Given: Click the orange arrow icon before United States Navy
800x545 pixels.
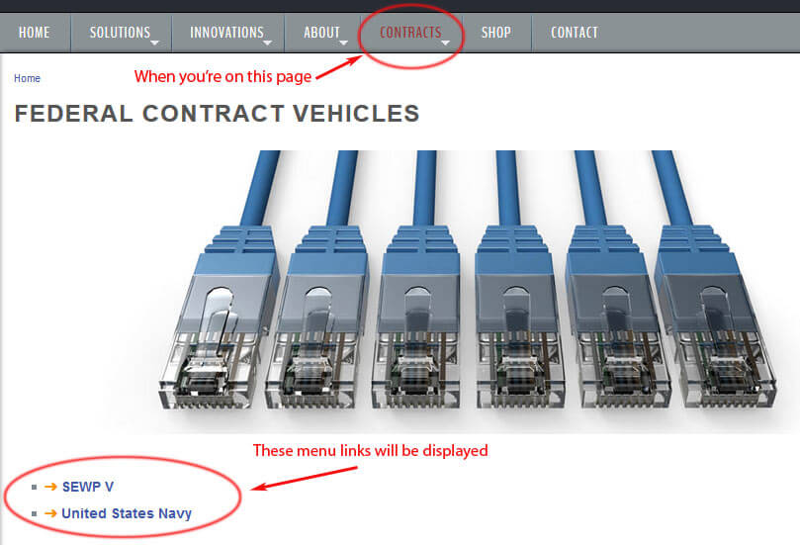Looking at the screenshot, I should [x=50, y=513].
